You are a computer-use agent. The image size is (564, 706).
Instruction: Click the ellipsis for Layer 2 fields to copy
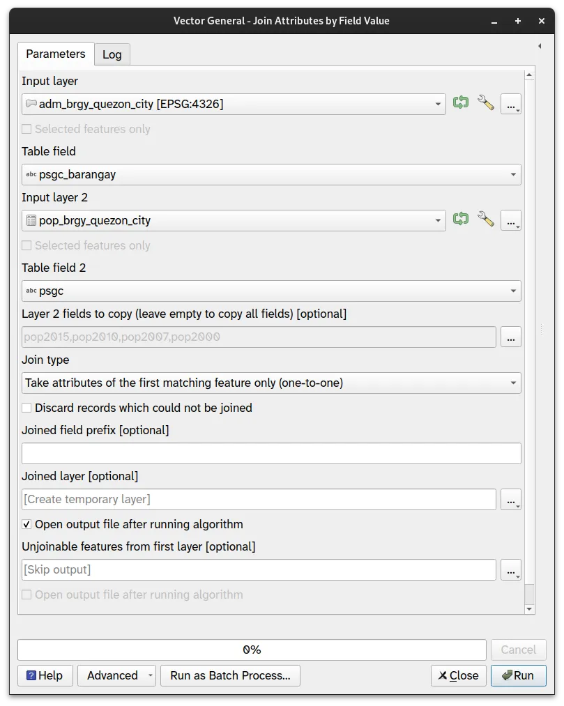click(x=510, y=337)
